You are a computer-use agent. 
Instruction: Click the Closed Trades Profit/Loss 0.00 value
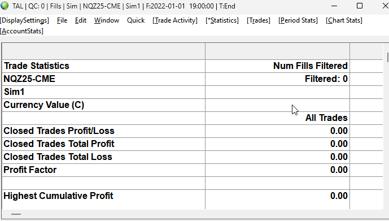click(x=339, y=131)
